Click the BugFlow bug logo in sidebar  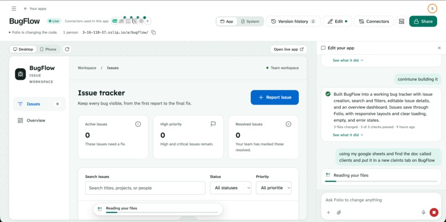(x=20, y=74)
